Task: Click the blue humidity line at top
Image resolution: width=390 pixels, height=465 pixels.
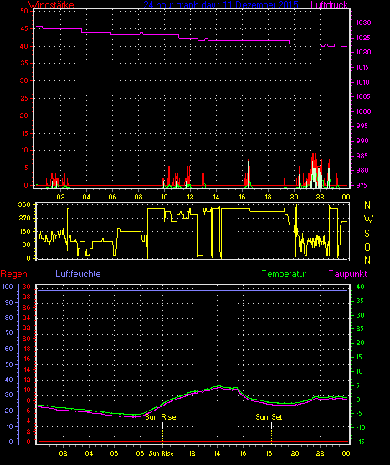Action: click(x=192, y=290)
